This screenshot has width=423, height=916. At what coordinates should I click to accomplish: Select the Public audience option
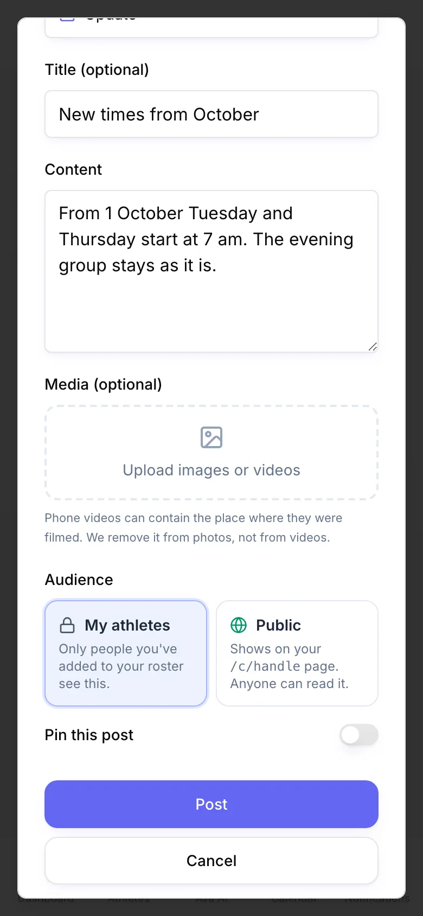click(297, 653)
